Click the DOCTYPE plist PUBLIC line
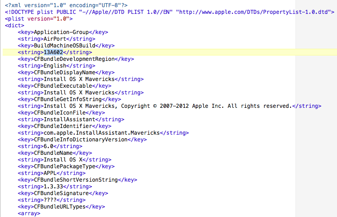 (x=169, y=12)
